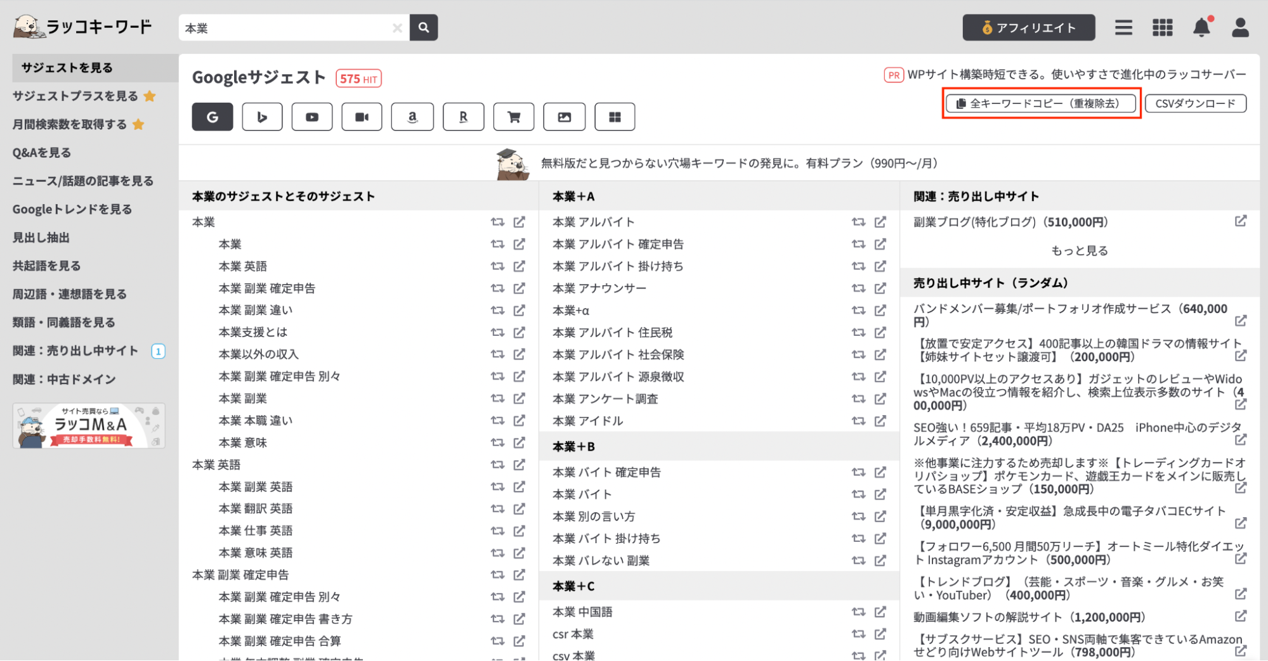Open 周辺語・連想語を見る in sidebar
This screenshot has width=1268, height=661.
click(70, 294)
